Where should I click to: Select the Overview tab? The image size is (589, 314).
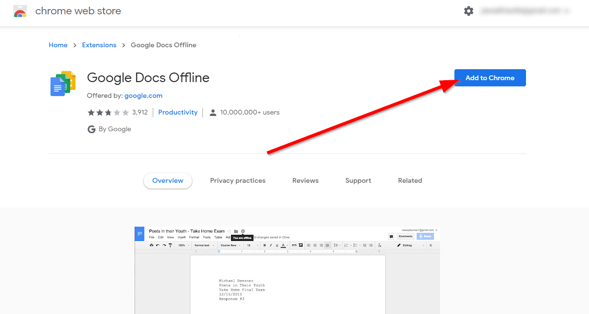pyautogui.click(x=168, y=180)
